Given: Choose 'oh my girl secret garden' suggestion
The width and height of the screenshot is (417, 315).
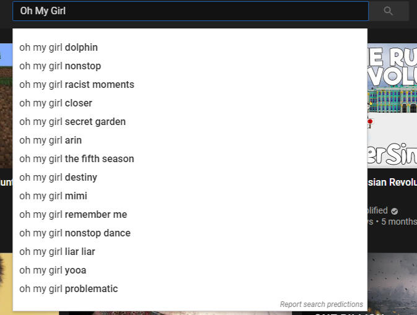Looking at the screenshot, I should pos(72,122).
